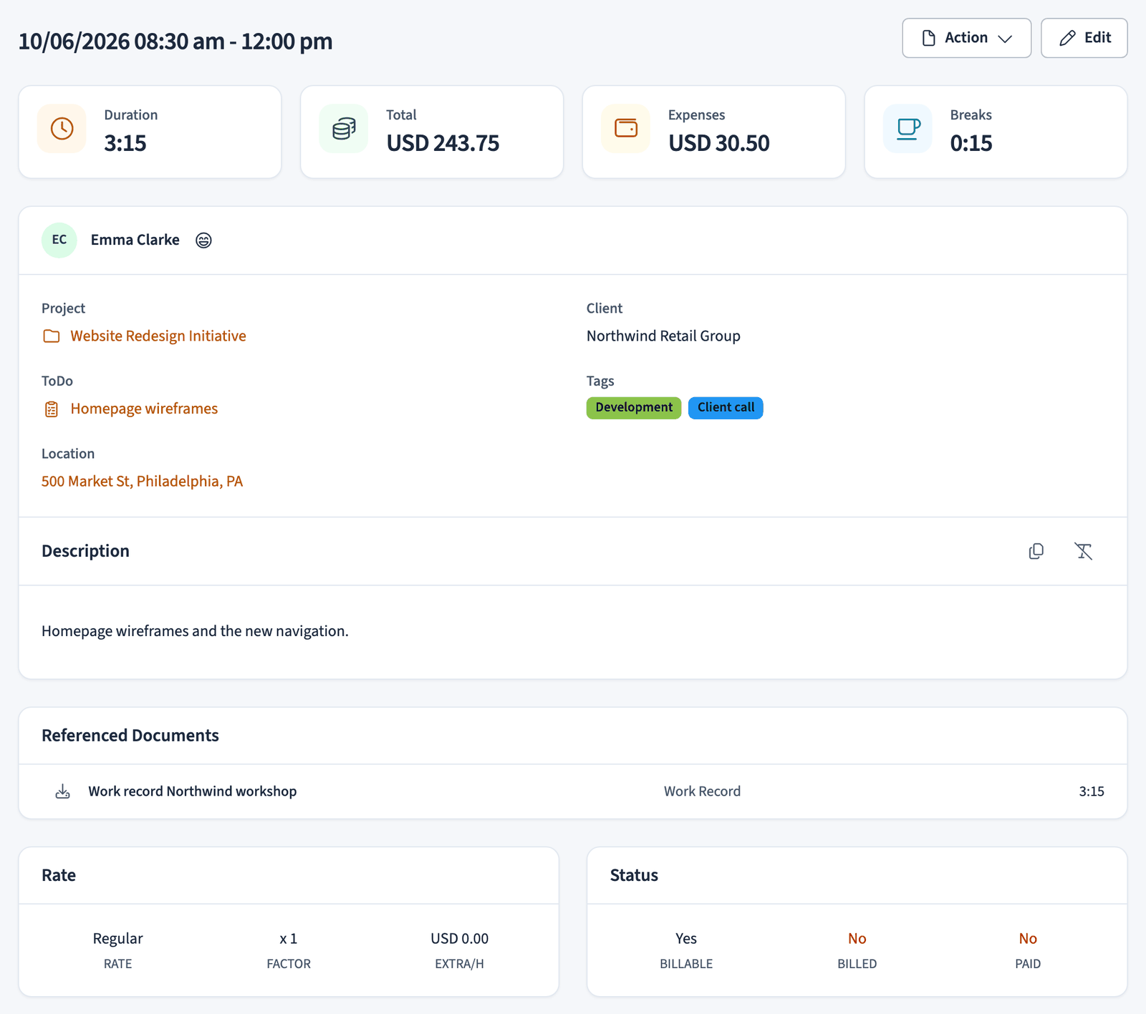The width and height of the screenshot is (1146, 1014).
Task: Click the USD 0.00 extra per hour value
Action: (460, 938)
